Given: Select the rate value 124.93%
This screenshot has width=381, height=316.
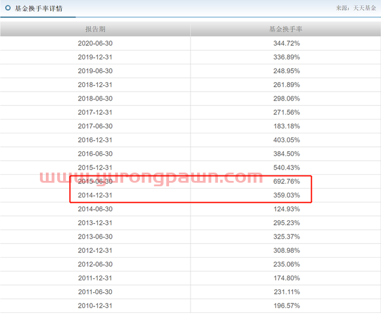Looking at the screenshot, I should pos(286,209).
